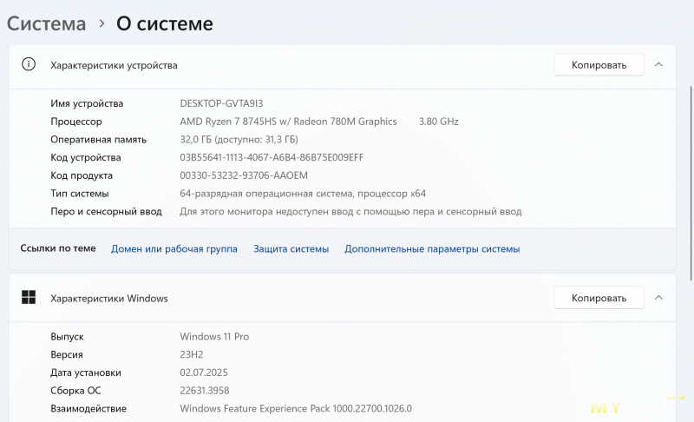Click the info icon beside Характеристики устройства
The height and width of the screenshot is (422, 694).
point(29,64)
